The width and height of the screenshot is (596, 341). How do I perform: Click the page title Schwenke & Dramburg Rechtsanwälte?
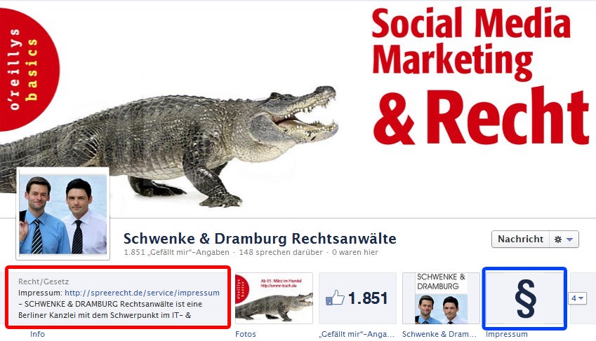260,239
